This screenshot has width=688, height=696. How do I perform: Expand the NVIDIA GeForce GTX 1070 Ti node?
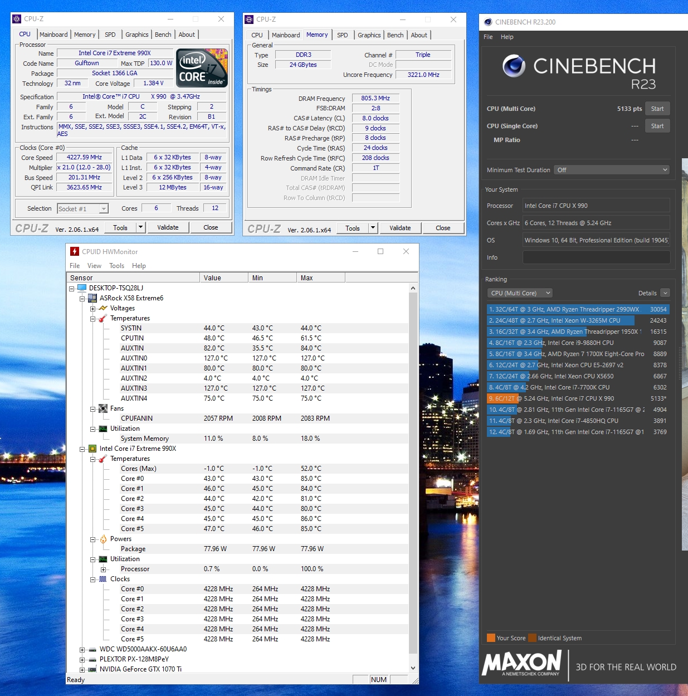point(82,670)
